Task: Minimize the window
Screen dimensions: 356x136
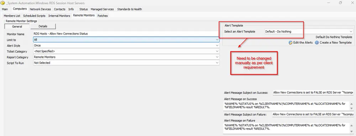Action: tap(329, 3)
